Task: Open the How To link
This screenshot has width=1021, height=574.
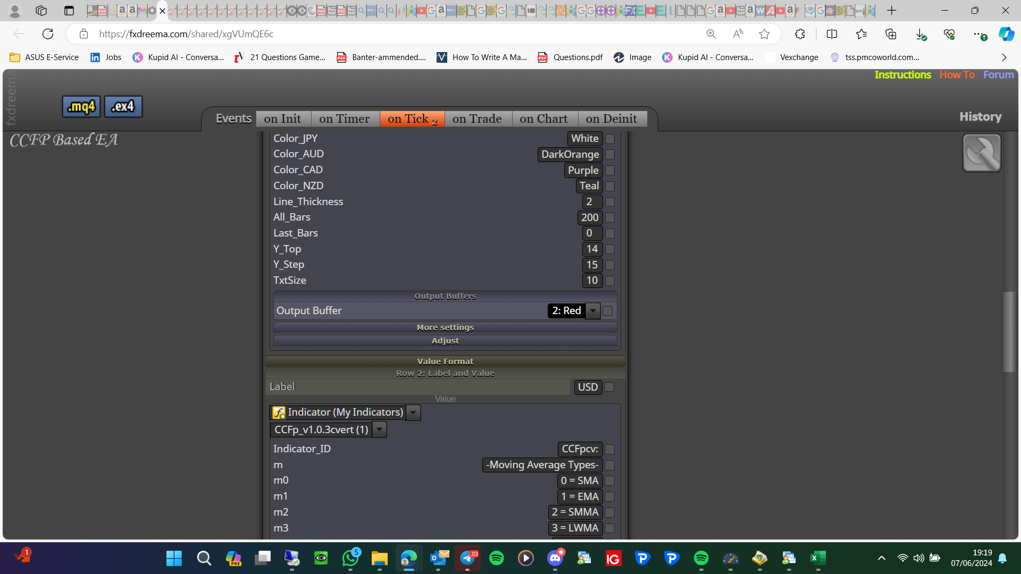Action: point(957,75)
